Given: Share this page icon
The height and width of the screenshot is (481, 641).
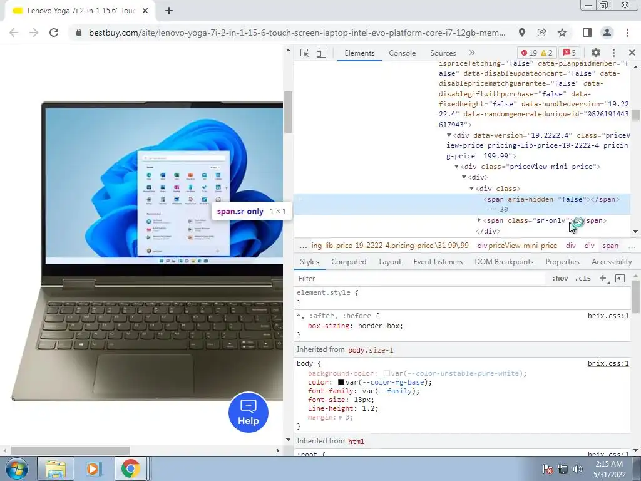Looking at the screenshot, I should (x=541, y=33).
